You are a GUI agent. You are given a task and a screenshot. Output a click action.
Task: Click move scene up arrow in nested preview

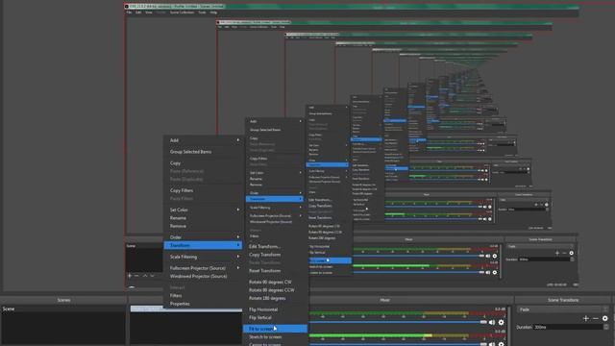pyautogui.click(x=145, y=276)
